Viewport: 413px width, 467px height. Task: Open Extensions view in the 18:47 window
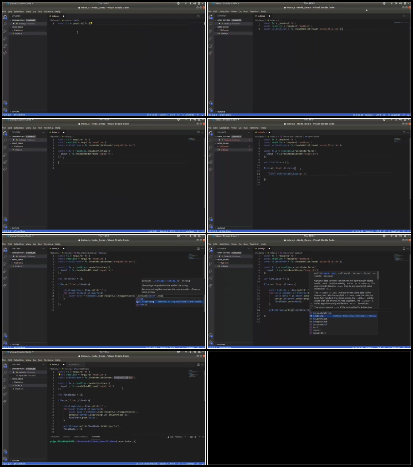5,46
